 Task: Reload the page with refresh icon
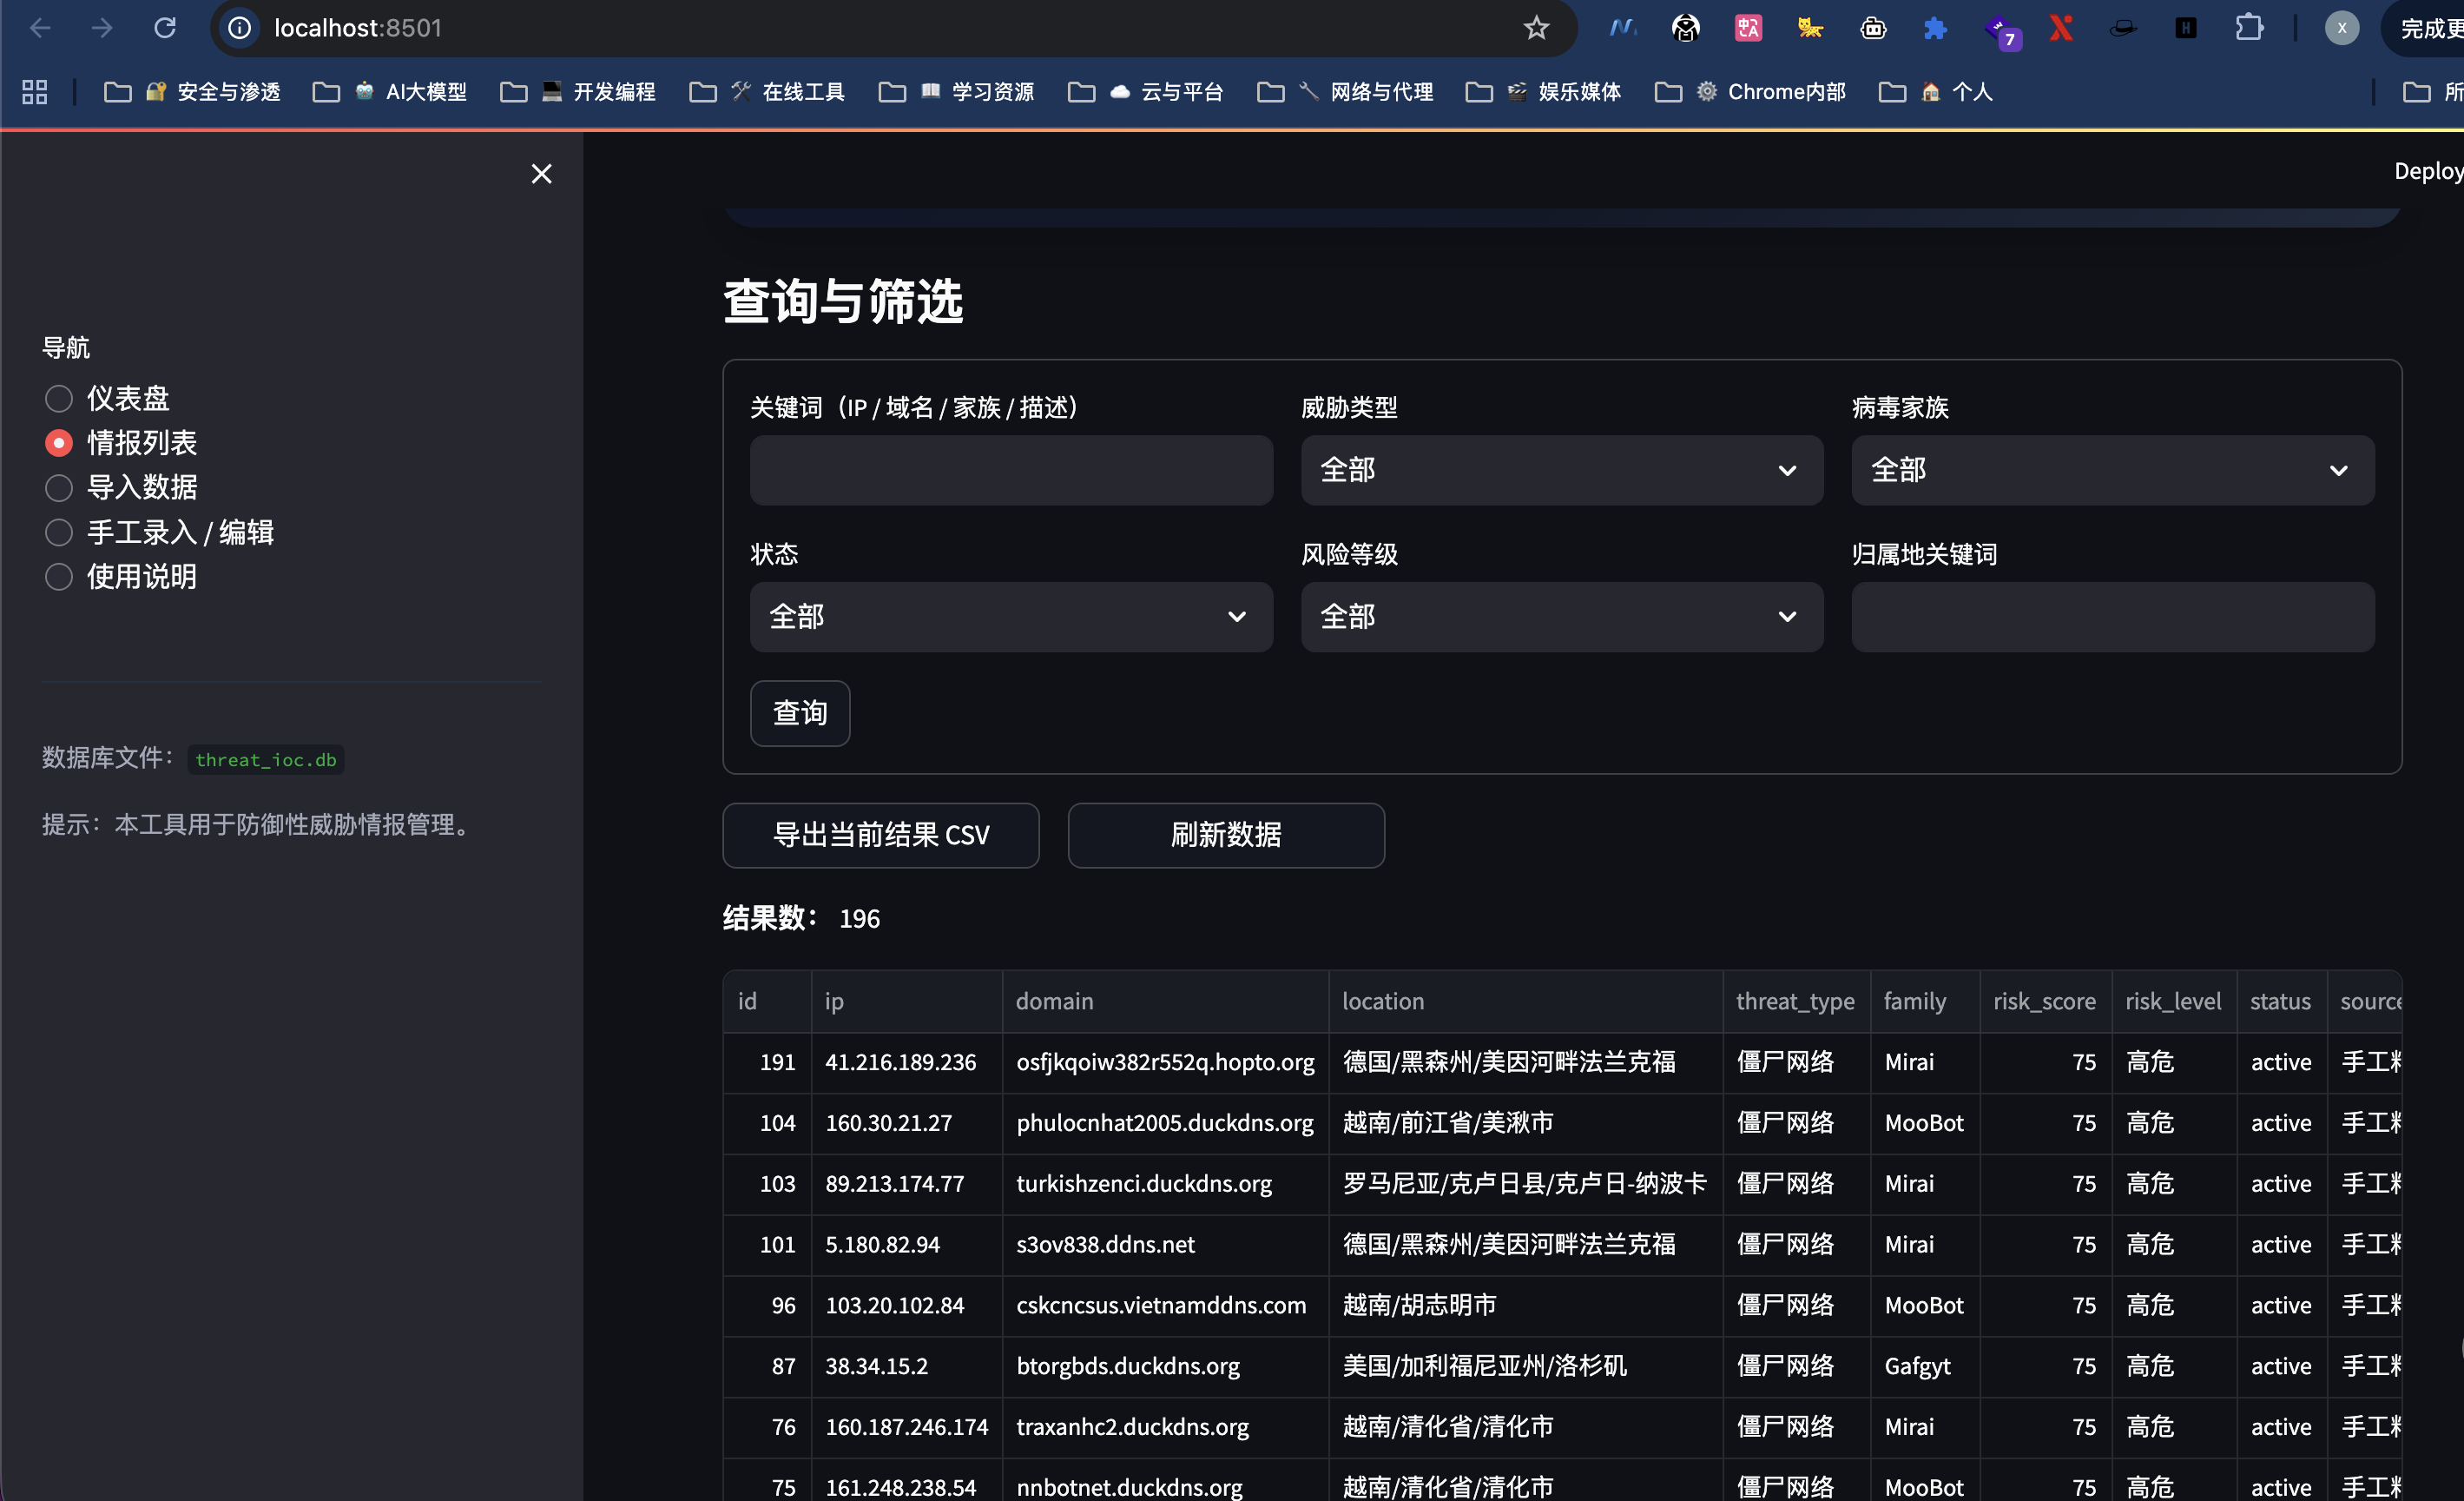pyautogui.click(x=165, y=28)
